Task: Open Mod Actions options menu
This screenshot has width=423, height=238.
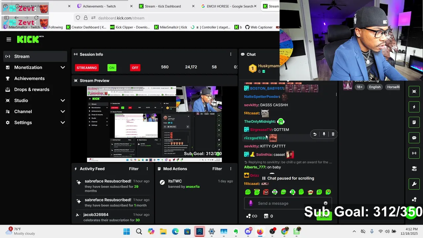Action: coord(231,169)
